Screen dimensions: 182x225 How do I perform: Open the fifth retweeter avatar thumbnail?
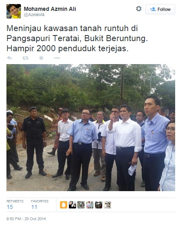tap(99, 205)
